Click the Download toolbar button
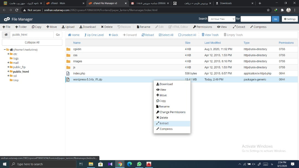Image resolution: width=299 pixels, height=168 pixels. tap(87, 27)
